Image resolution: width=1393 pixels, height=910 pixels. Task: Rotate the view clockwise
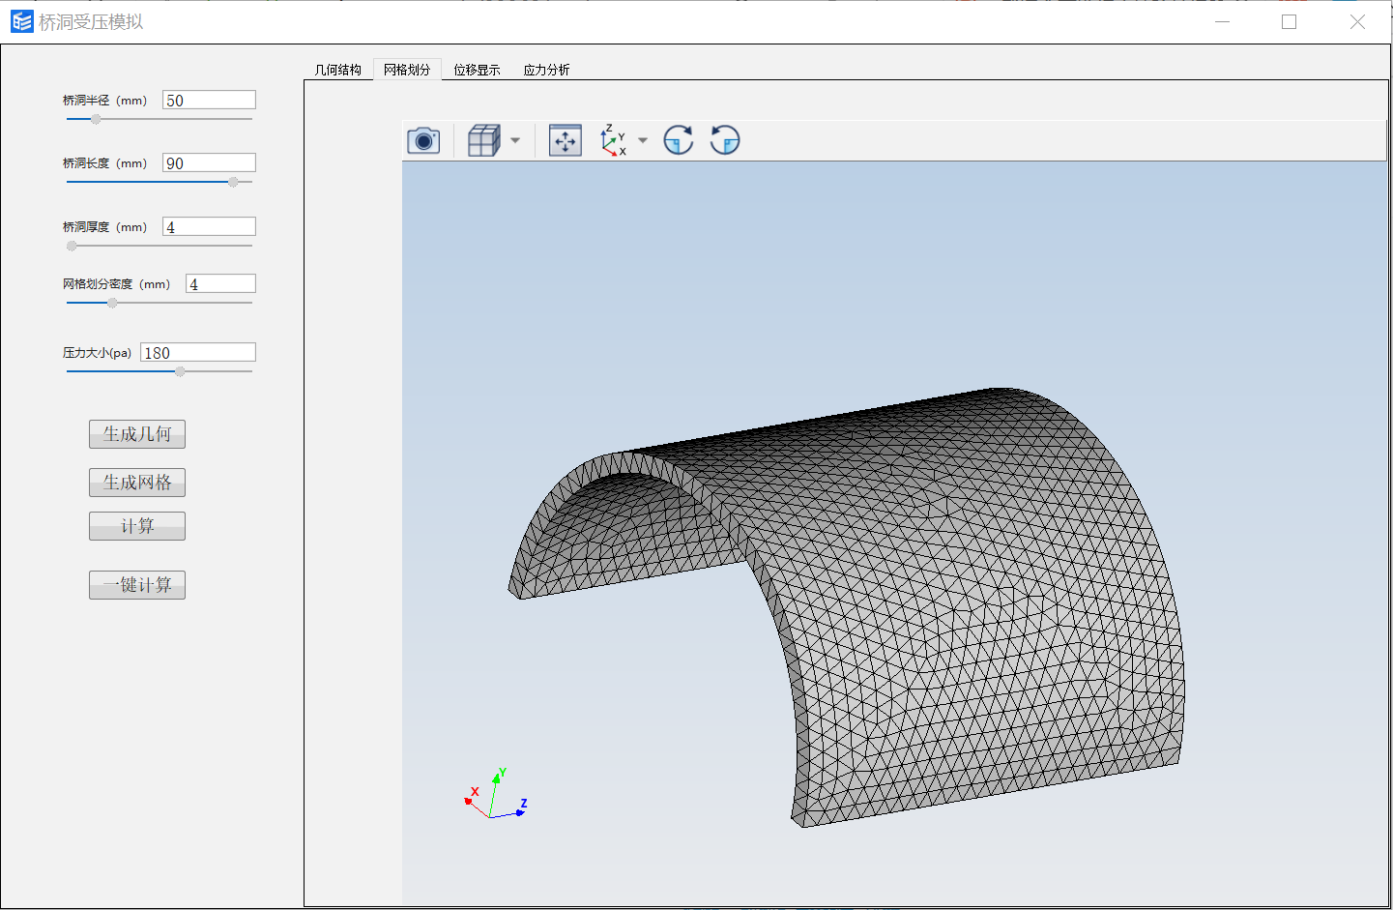click(679, 141)
